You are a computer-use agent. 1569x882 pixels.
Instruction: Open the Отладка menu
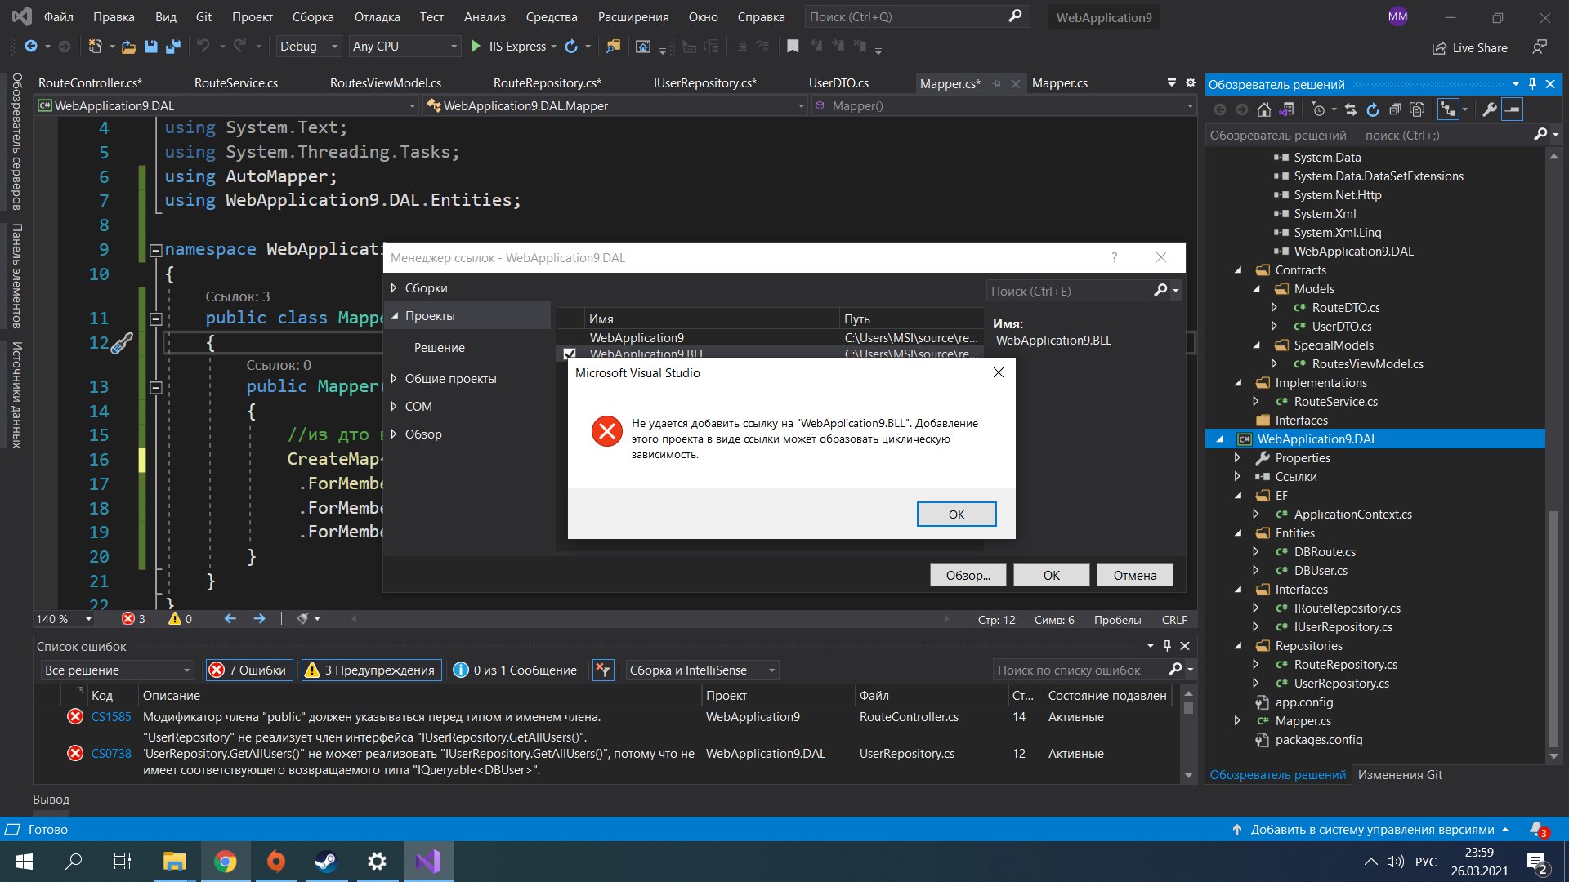pyautogui.click(x=377, y=16)
